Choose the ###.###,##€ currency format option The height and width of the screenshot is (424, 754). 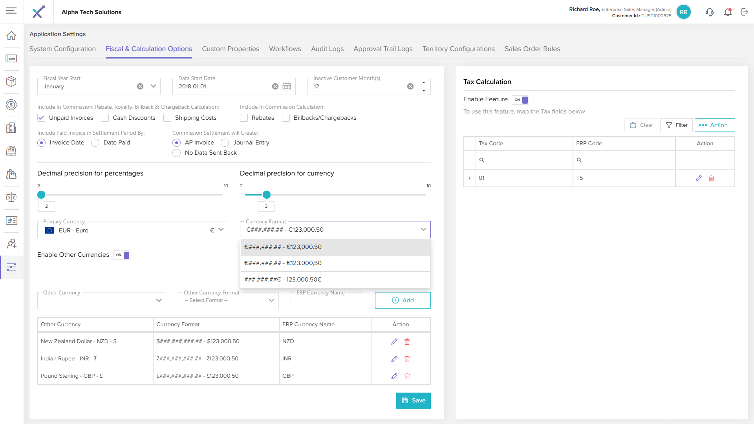pos(283,280)
